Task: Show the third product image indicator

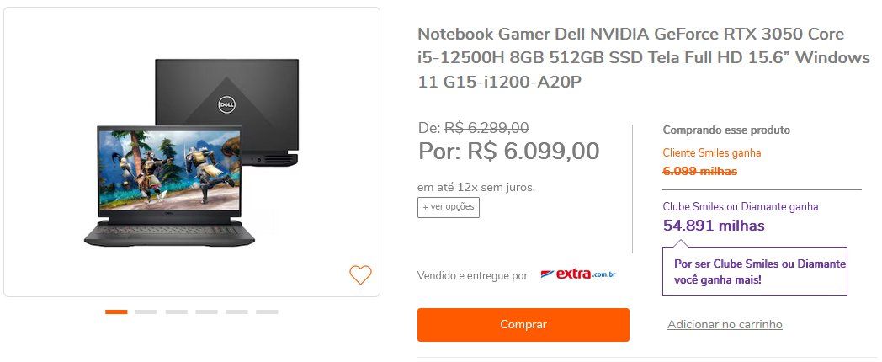Action: 177,311
